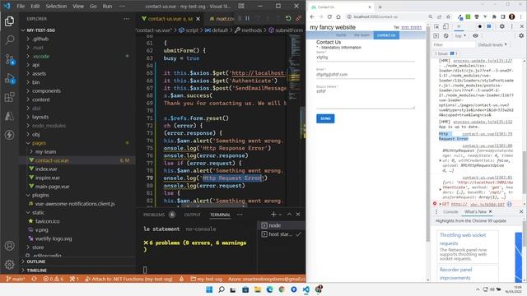Click the Email input field

point(366,75)
